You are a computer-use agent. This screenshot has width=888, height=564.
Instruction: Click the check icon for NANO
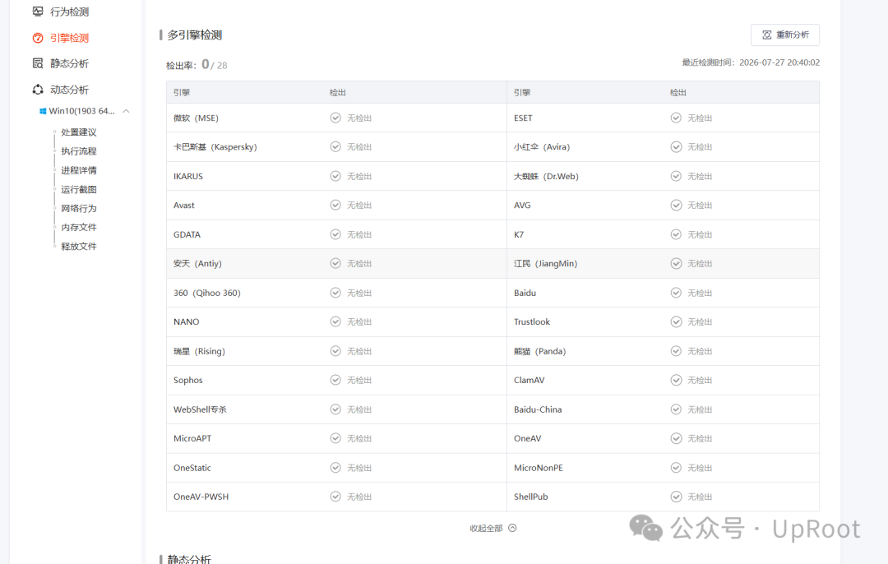[x=335, y=321]
